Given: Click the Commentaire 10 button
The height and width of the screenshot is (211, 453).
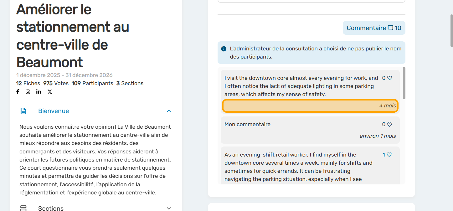Looking at the screenshot, I should [x=374, y=28].
